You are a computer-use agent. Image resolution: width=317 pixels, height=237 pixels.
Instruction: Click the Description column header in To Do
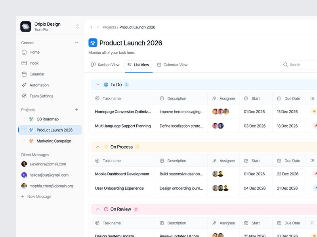tap(181, 98)
